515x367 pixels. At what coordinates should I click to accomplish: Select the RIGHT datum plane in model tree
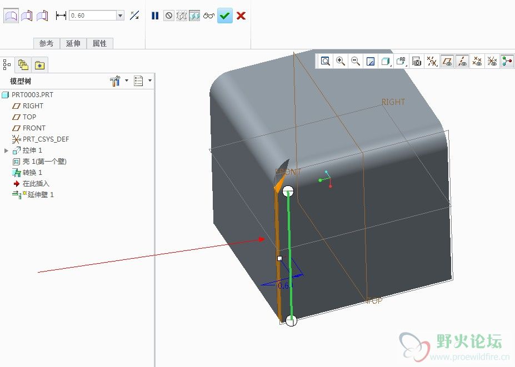28,106
